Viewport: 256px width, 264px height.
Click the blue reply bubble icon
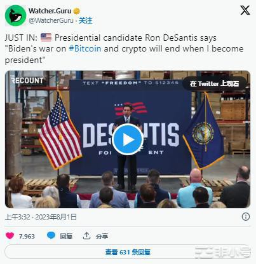[51, 235]
